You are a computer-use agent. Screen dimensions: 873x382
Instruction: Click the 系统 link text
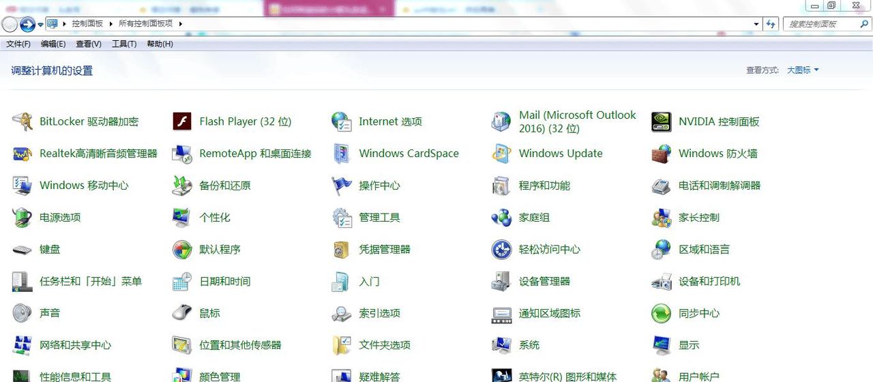[x=529, y=346]
